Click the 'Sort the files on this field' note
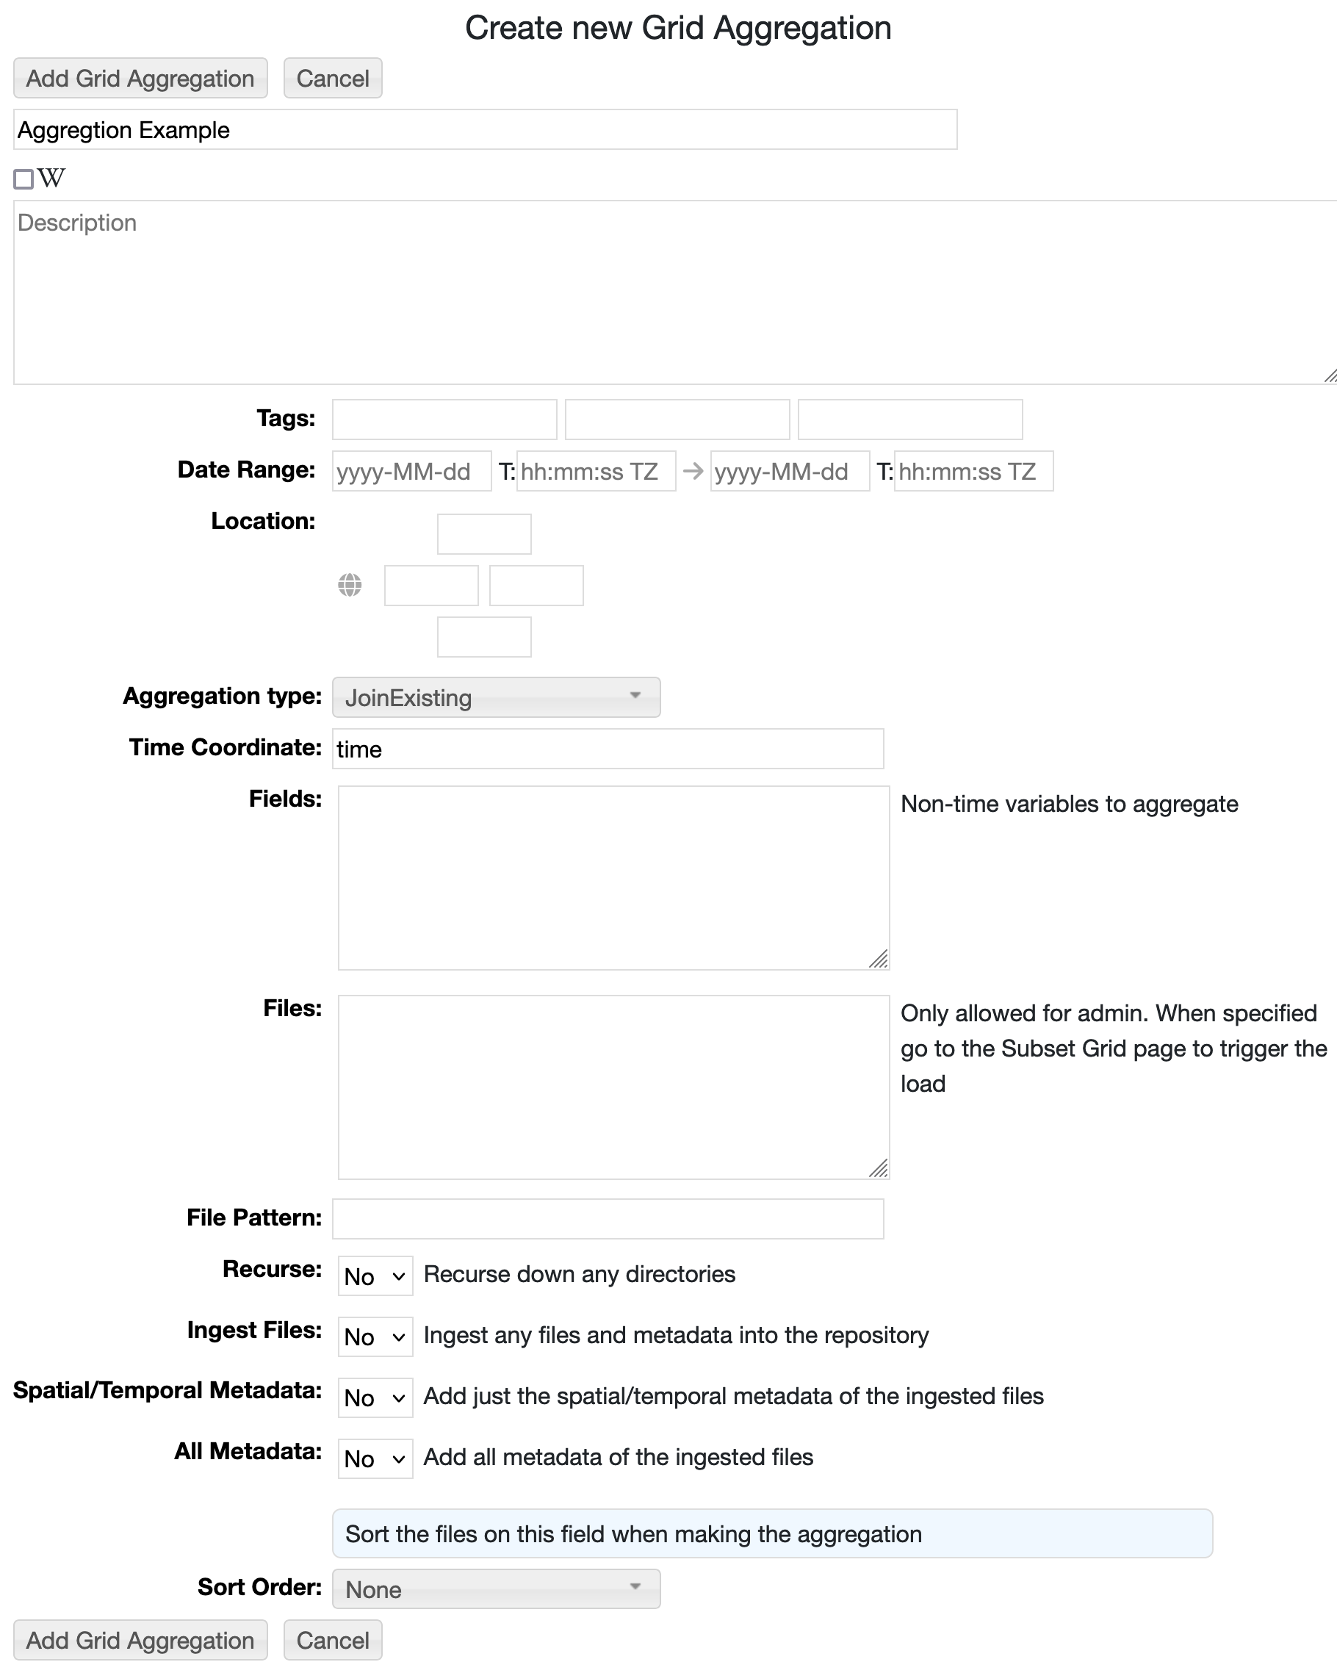This screenshot has height=1673, width=1337. tap(772, 1533)
